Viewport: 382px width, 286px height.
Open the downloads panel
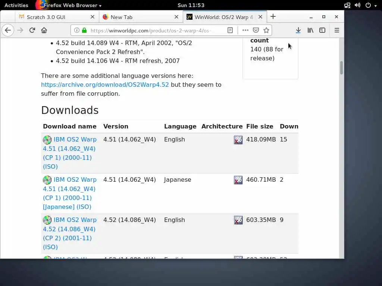tap(298, 31)
